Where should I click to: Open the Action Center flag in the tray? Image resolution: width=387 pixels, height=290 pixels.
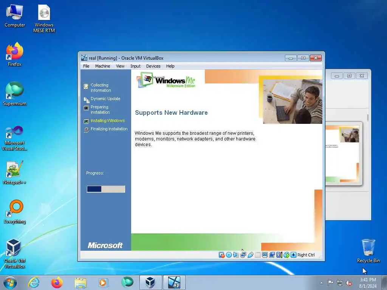pyautogui.click(x=330, y=282)
